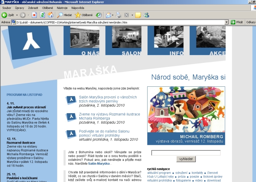Click the vyhledat search button
The image size is (256, 182).
tap(186, 159)
